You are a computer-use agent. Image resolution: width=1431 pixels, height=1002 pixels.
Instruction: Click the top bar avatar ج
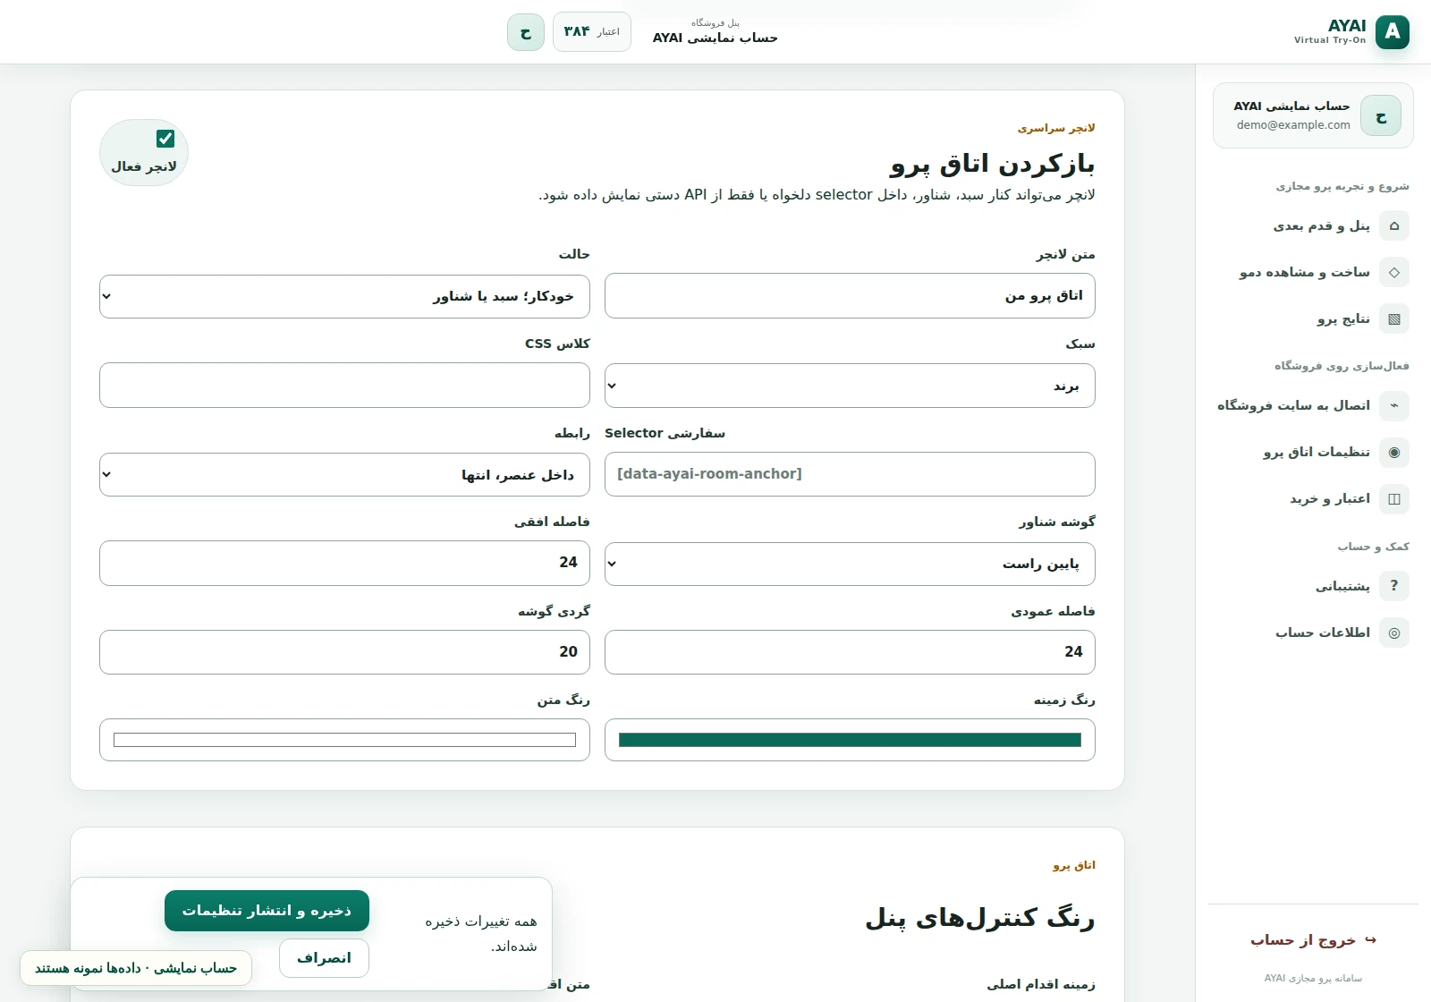(x=526, y=32)
